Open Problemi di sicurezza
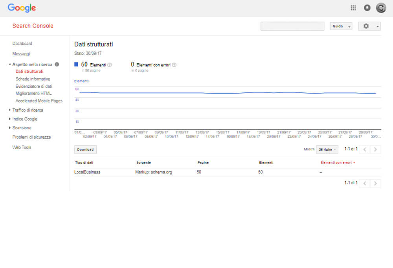The height and width of the screenshot is (268, 393). (31, 137)
